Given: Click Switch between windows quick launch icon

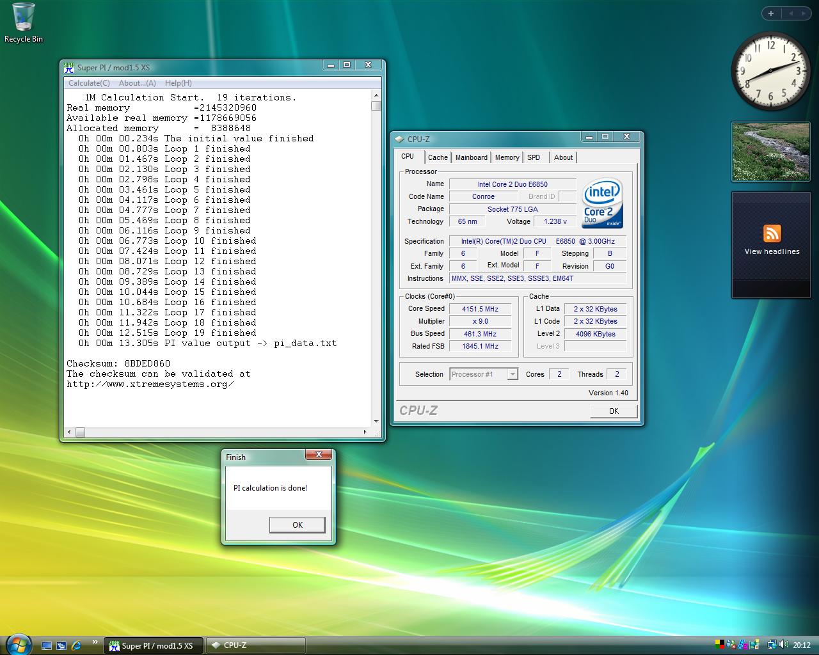Looking at the screenshot, I should pos(61,645).
